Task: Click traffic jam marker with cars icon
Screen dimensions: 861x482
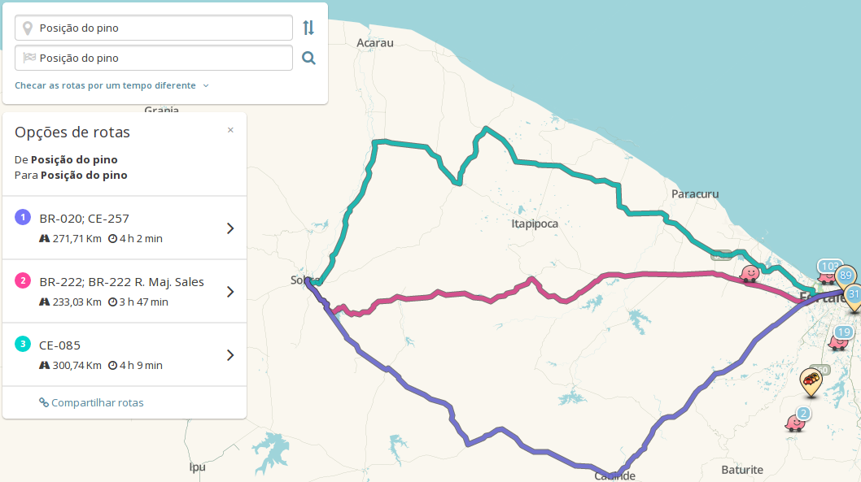Action: (x=811, y=382)
